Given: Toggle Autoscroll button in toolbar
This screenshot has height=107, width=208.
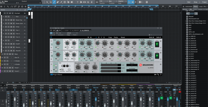Looking at the screenshot, I should point(132,2).
